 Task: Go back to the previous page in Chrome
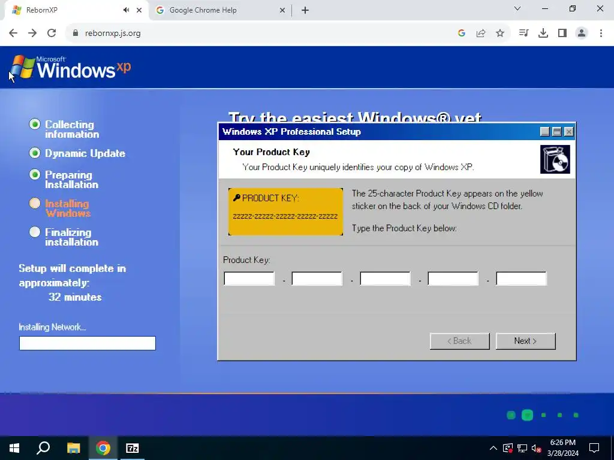13,34
